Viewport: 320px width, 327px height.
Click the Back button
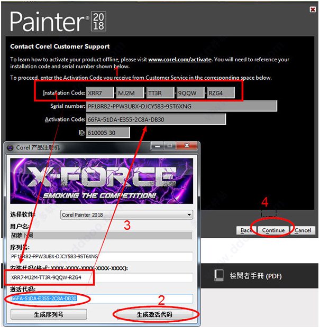(x=246, y=230)
